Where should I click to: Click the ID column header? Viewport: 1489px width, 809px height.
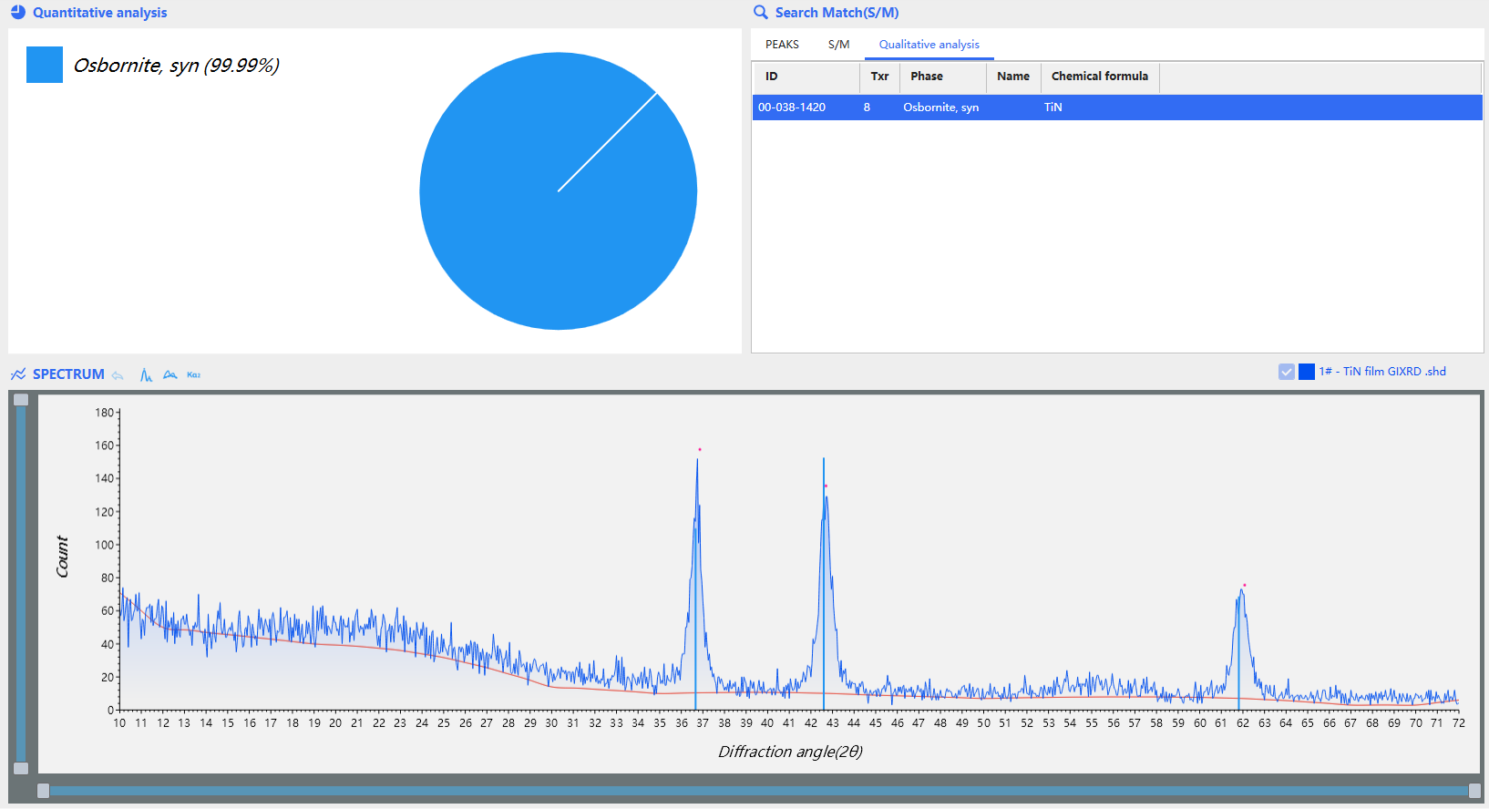click(772, 77)
